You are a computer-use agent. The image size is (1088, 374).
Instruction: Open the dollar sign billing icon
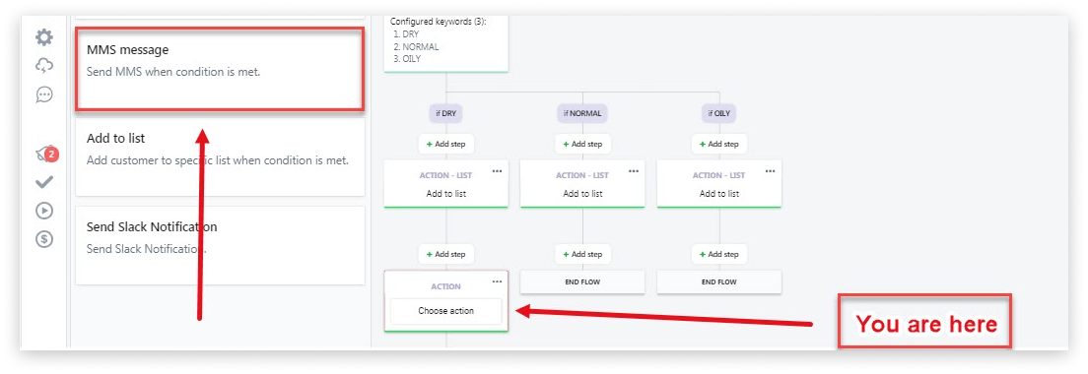44,239
